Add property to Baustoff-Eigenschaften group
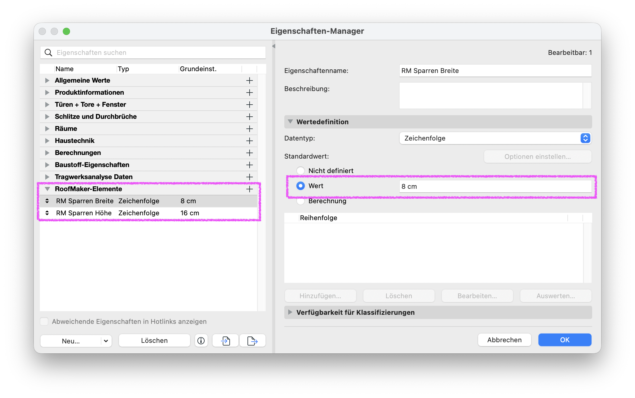 point(249,165)
